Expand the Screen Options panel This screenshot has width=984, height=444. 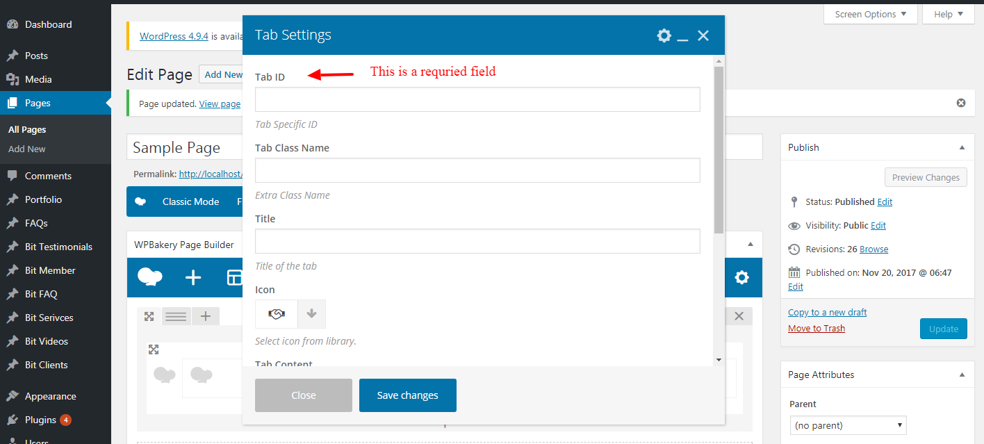tap(870, 15)
